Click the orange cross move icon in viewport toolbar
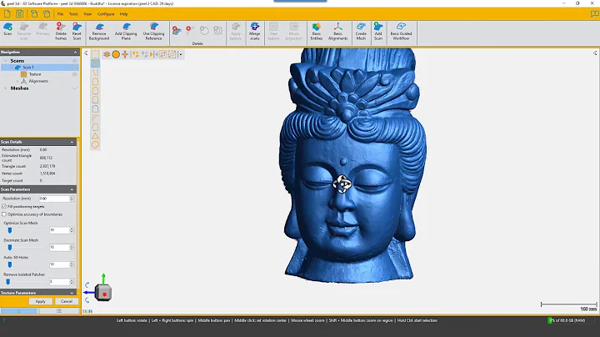The image size is (600, 337). click(x=125, y=54)
